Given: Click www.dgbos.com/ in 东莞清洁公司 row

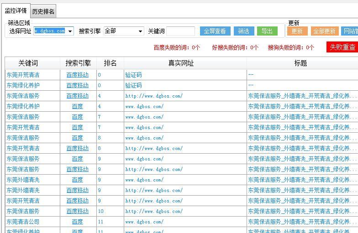Looking at the screenshot, I should pyautogui.click(x=144, y=222).
